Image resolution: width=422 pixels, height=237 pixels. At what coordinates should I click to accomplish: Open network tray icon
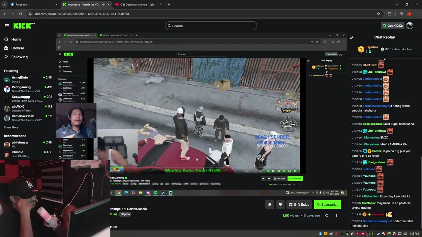(400, 234)
